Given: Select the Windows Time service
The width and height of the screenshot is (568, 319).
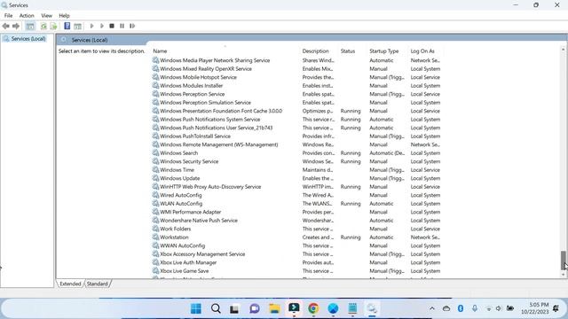Looking at the screenshot, I should (x=177, y=170).
